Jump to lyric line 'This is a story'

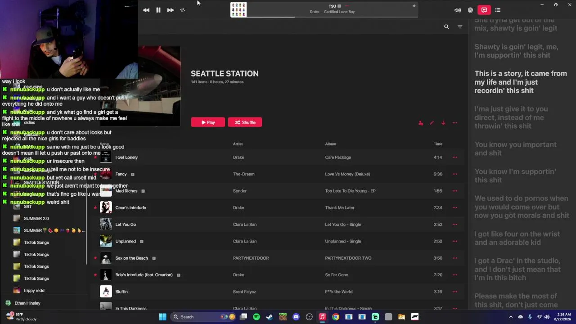coord(521,82)
